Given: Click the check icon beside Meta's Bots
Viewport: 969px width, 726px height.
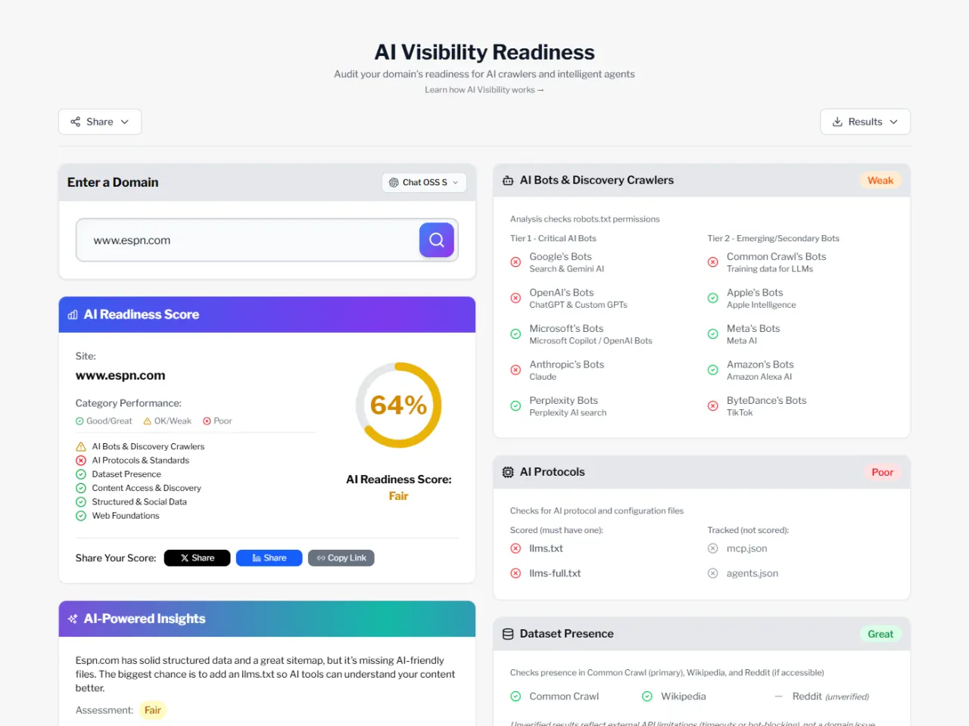Looking at the screenshot, I should 713,334.
